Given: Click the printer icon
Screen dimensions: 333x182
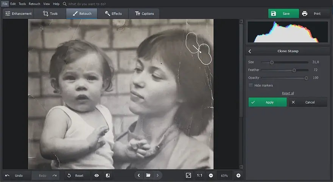Looking at the screenshot, I should click(305, 14).
